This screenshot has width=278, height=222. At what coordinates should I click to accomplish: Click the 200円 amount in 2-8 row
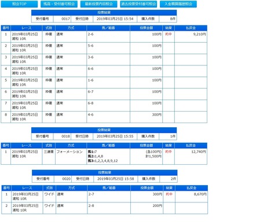pyautogui.click(x=158, y=206)
